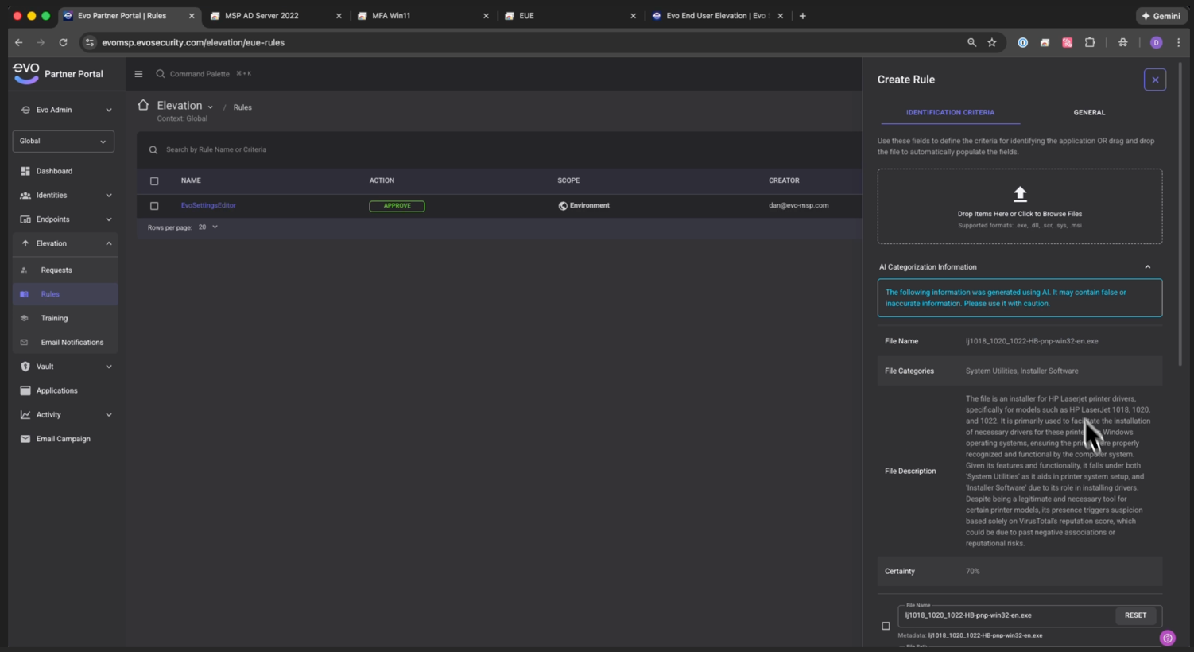Open the Dashboard sidebar icon
The height and width of the screenshot is (652, 1194).
(x=25, y=171)
